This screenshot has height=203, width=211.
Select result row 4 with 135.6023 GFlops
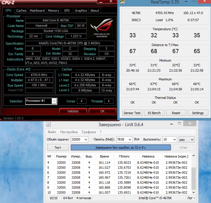pos(118,163)
